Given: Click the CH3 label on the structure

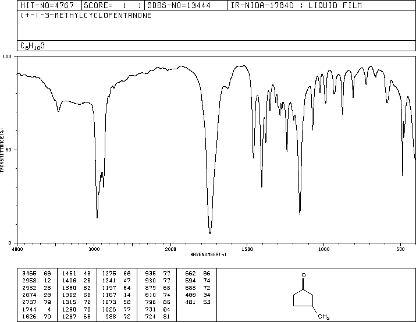Looking at the screenshot, I should coord(323,316).
